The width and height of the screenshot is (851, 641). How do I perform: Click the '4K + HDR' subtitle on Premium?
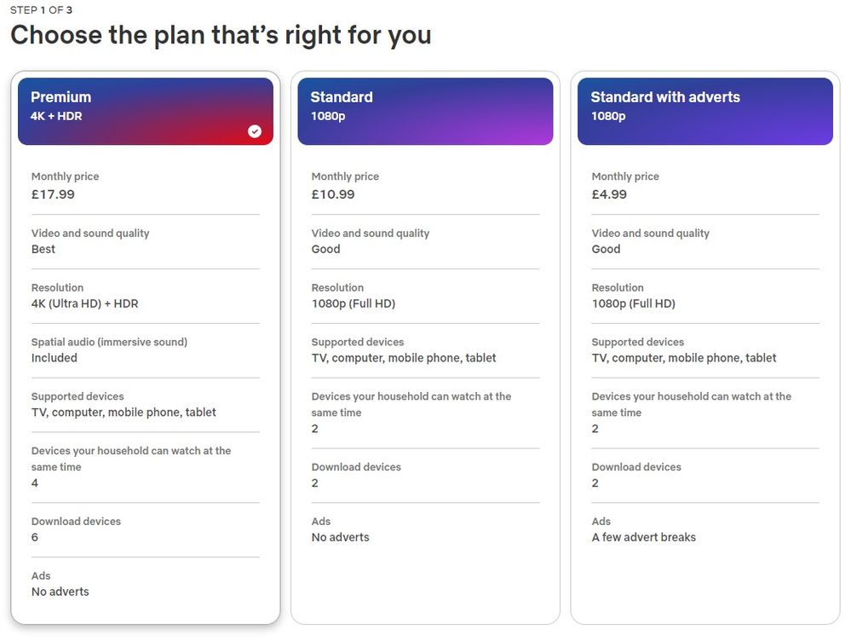[x=56, y=116]
